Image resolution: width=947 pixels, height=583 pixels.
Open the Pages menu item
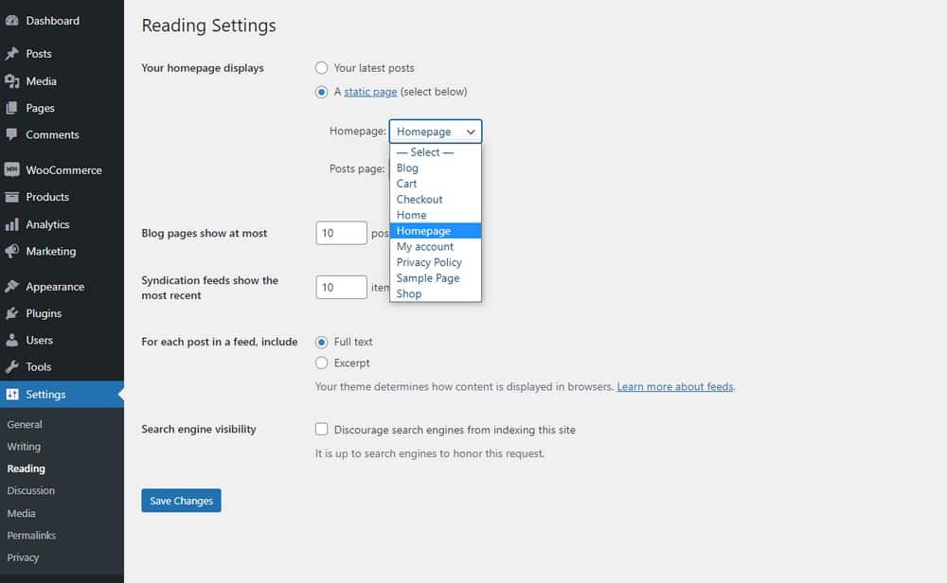(62, 108)
